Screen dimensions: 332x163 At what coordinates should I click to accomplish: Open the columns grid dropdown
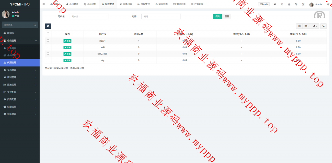(x=306, y=26)
